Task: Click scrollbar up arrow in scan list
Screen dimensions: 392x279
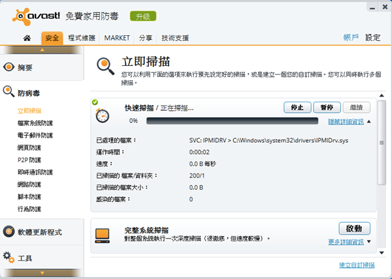Action: 382,95
